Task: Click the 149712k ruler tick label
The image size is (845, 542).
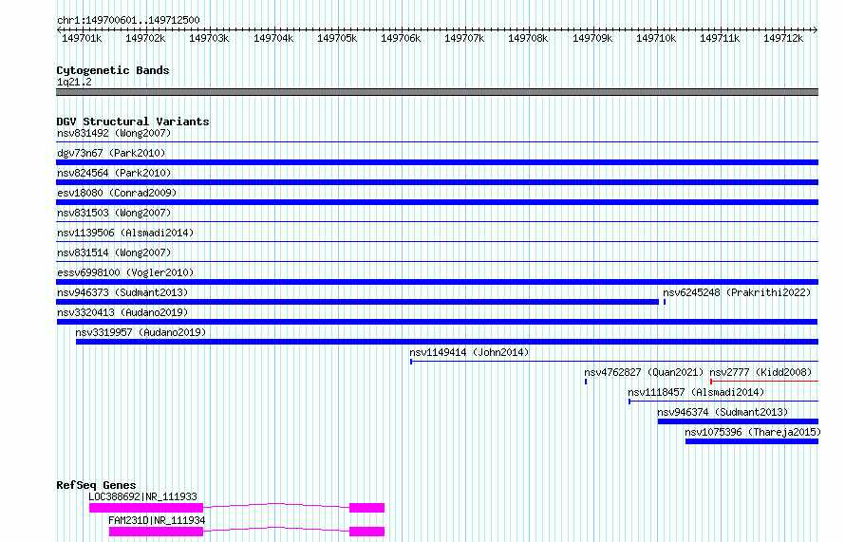Action: click(x=783, y=38)
